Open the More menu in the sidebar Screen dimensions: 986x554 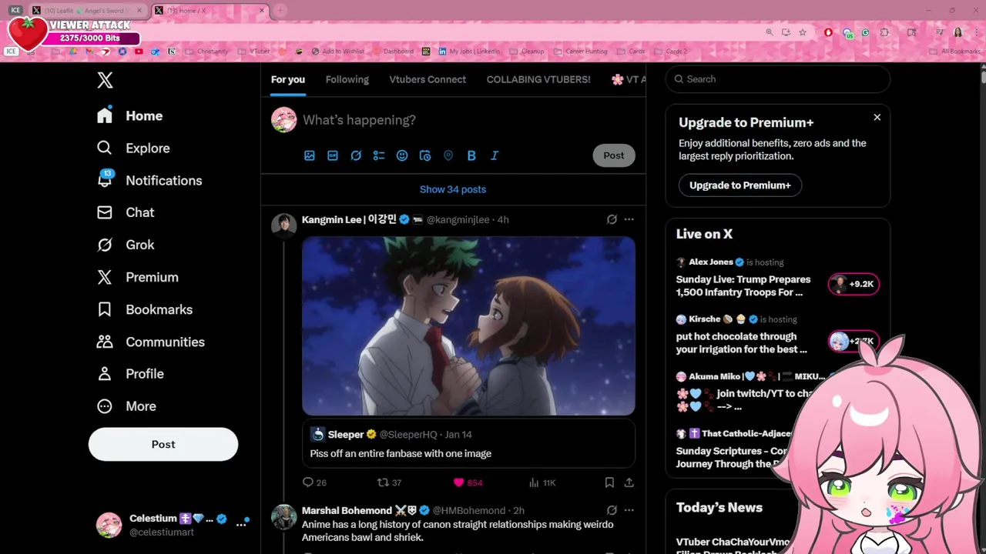tap(126, 406)
